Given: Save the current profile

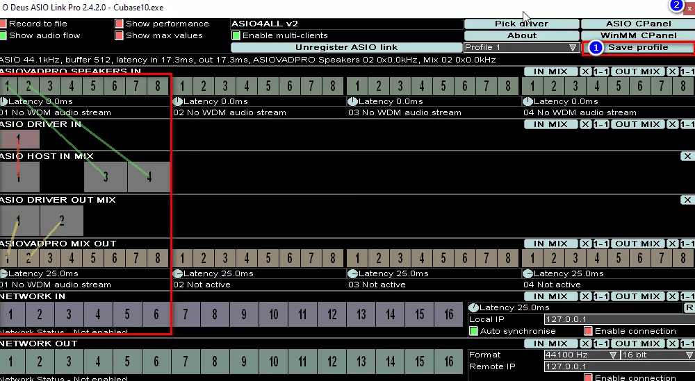Looking at the screenshot, I should tap(638, 47).
